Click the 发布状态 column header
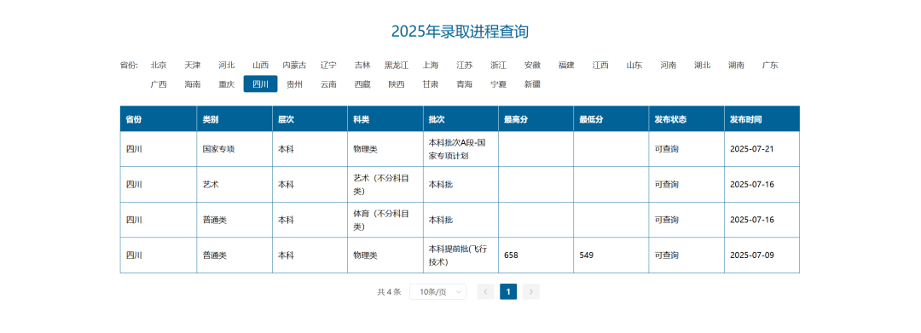The width and height of the screenshot is (921, 333). [x=686, y=119]
